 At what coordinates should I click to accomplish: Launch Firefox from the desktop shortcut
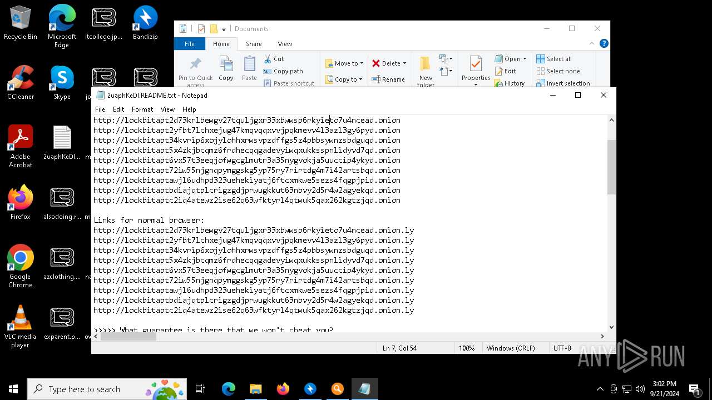tap(21, 203)
